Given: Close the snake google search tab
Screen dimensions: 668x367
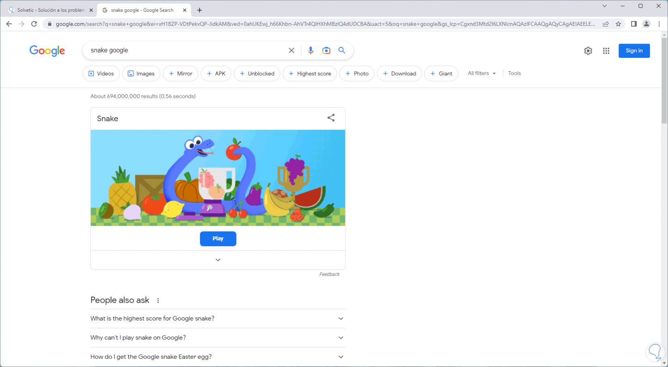Looking at the screenshot, I should tap(185, 10).
